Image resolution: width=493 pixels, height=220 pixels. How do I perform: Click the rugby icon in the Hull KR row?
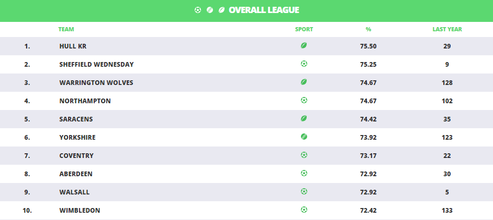[x=304, y=45]
